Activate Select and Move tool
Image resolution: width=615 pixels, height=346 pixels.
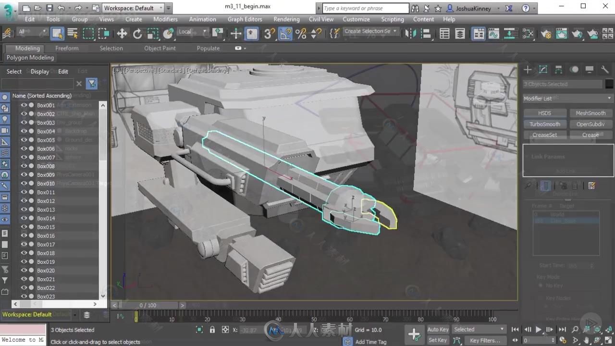click(x=122, y=33)
